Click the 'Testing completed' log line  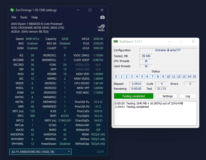(x=132, y=107)
